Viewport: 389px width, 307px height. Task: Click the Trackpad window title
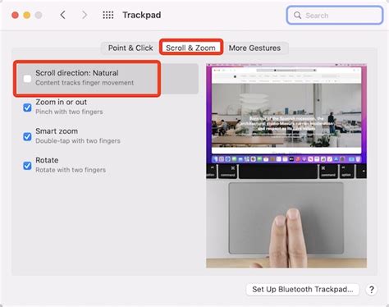tap(142, 15)
